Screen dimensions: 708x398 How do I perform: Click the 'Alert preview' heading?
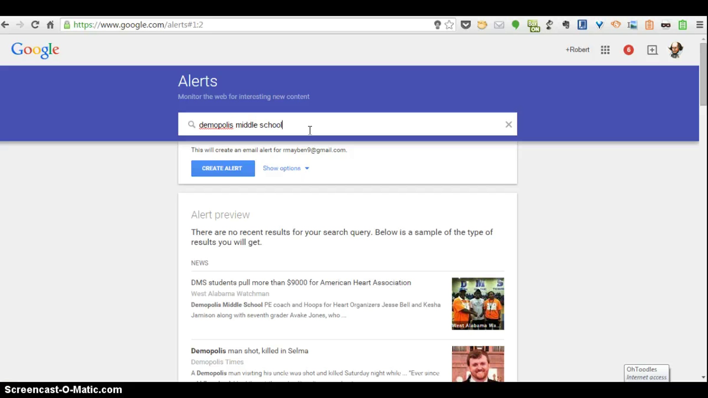coord(220,215)
